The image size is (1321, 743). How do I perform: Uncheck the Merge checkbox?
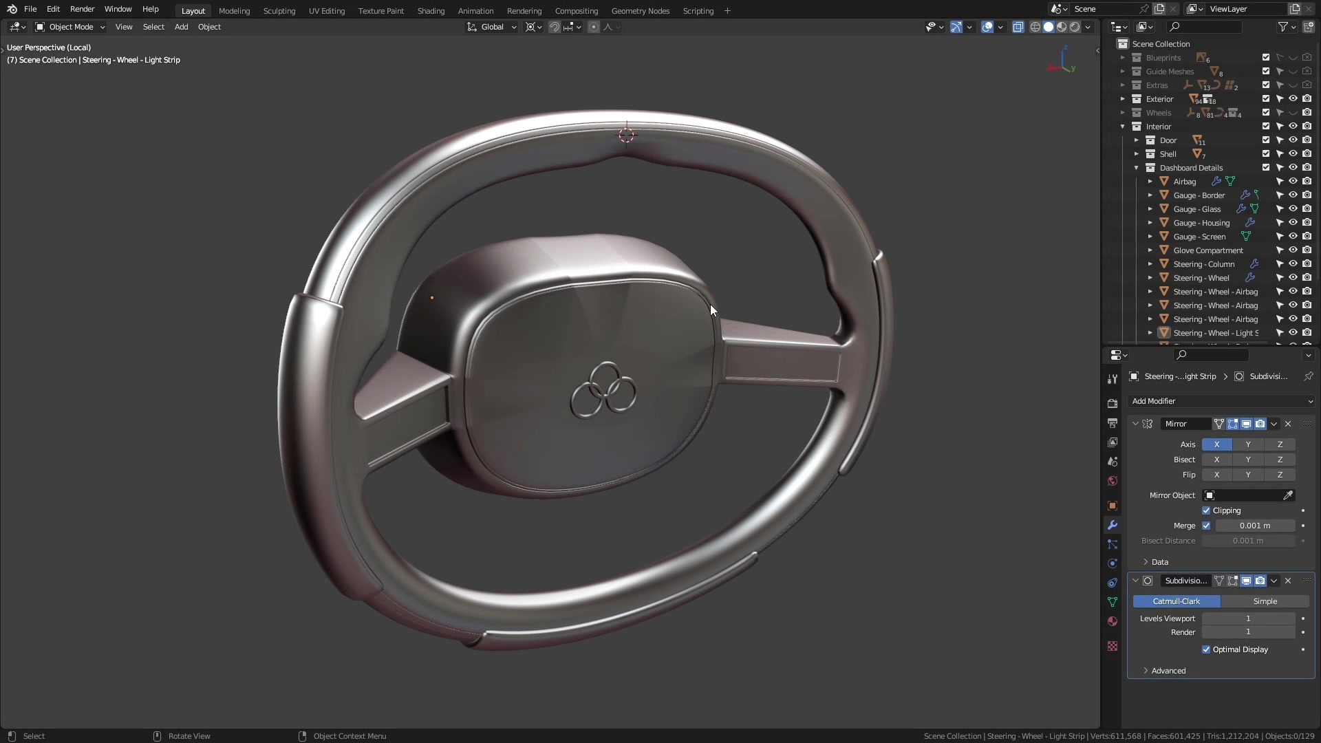[x=1206, y=526]
